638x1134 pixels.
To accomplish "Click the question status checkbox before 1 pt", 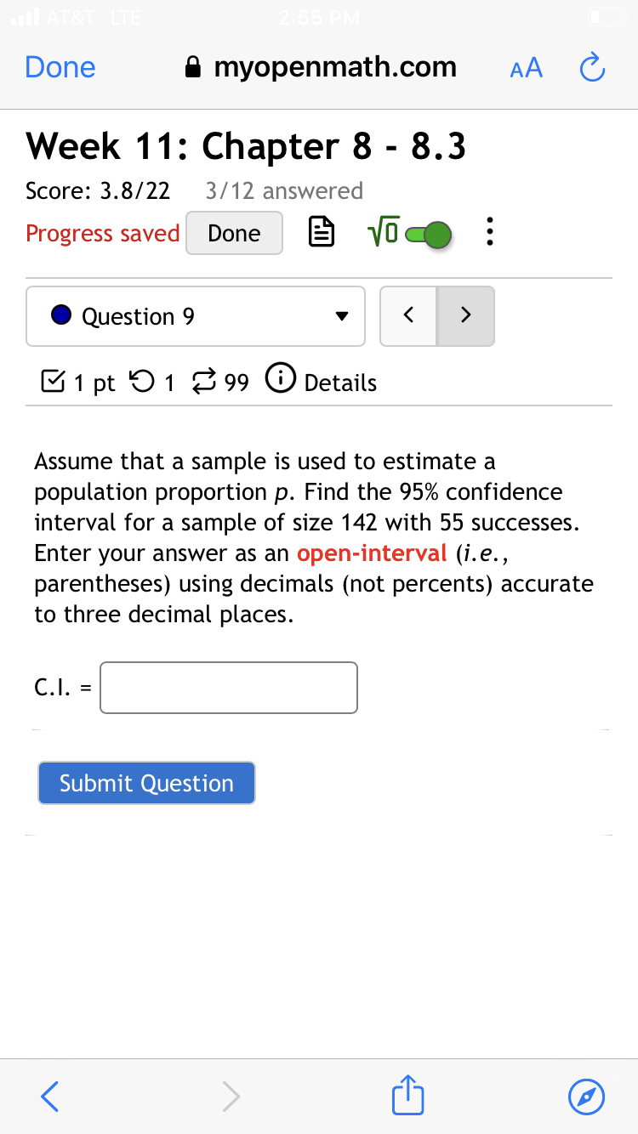I will pyautogui.click(x=51, y=381).
